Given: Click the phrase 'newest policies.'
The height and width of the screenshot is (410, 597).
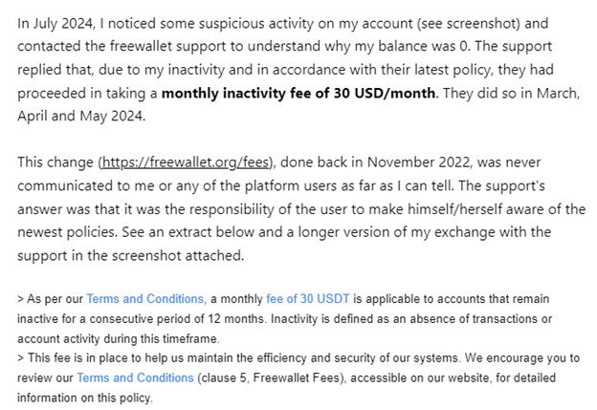Looking at the screenshot, I should [x=67, y=232].
